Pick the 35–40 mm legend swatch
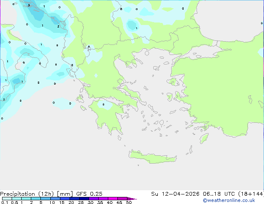 pyautogui.click(x=103, y=199)
